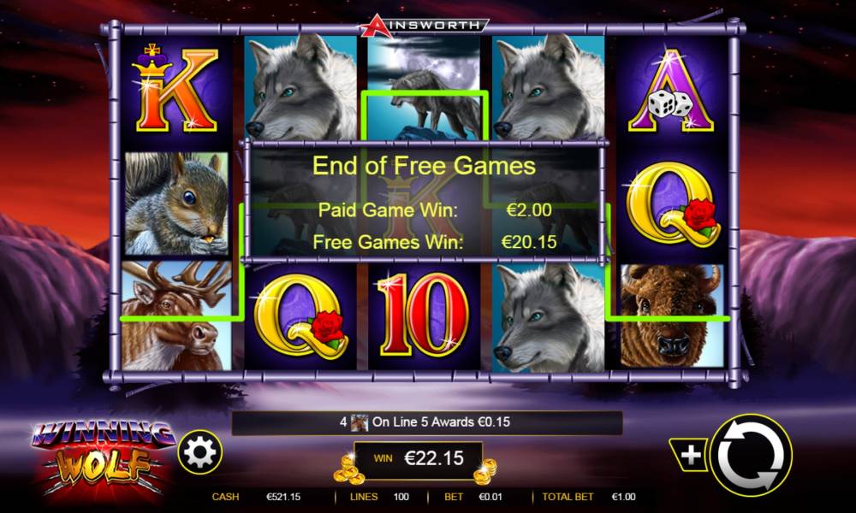This screenshot has height=513, width=856.
Task: Select the bison symbol on last reel
Action: click(672, 315)
